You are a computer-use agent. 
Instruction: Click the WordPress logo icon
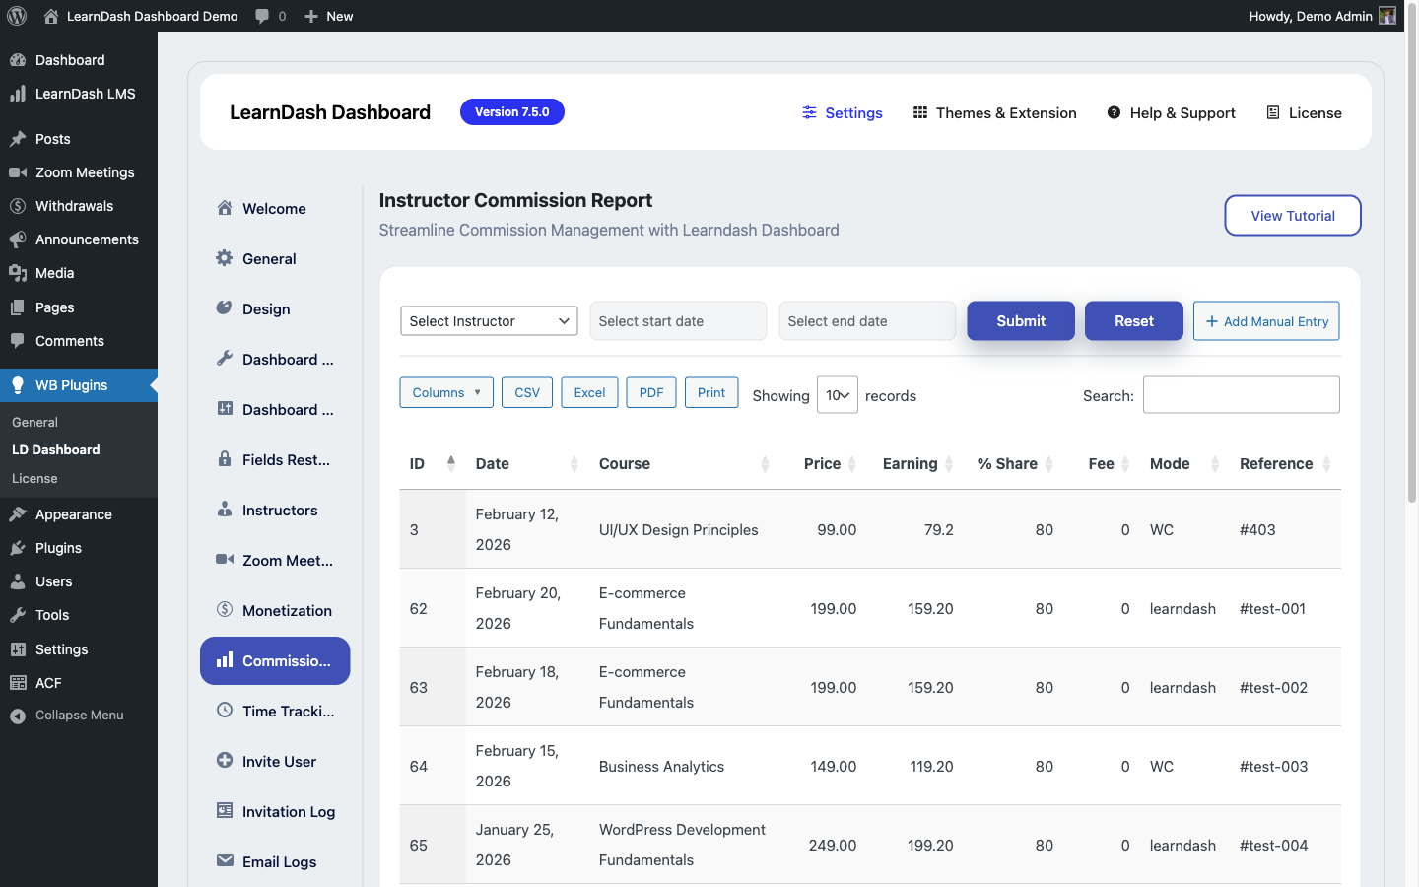17,16
